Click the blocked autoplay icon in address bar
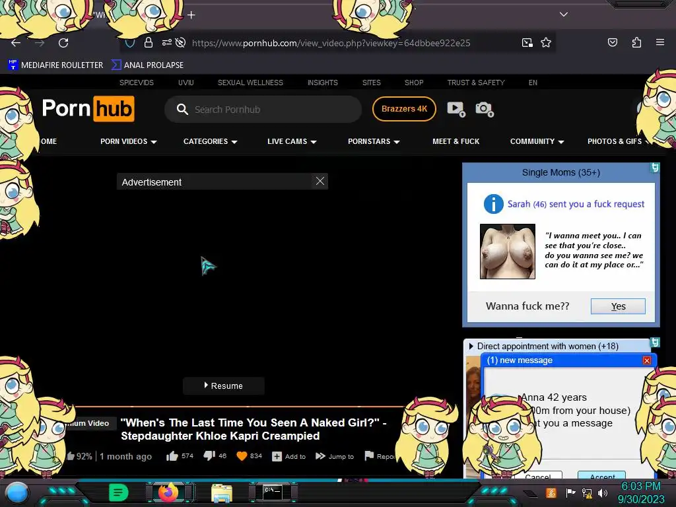The width and height of the screenshot is (676, 507). coord(181,42)
